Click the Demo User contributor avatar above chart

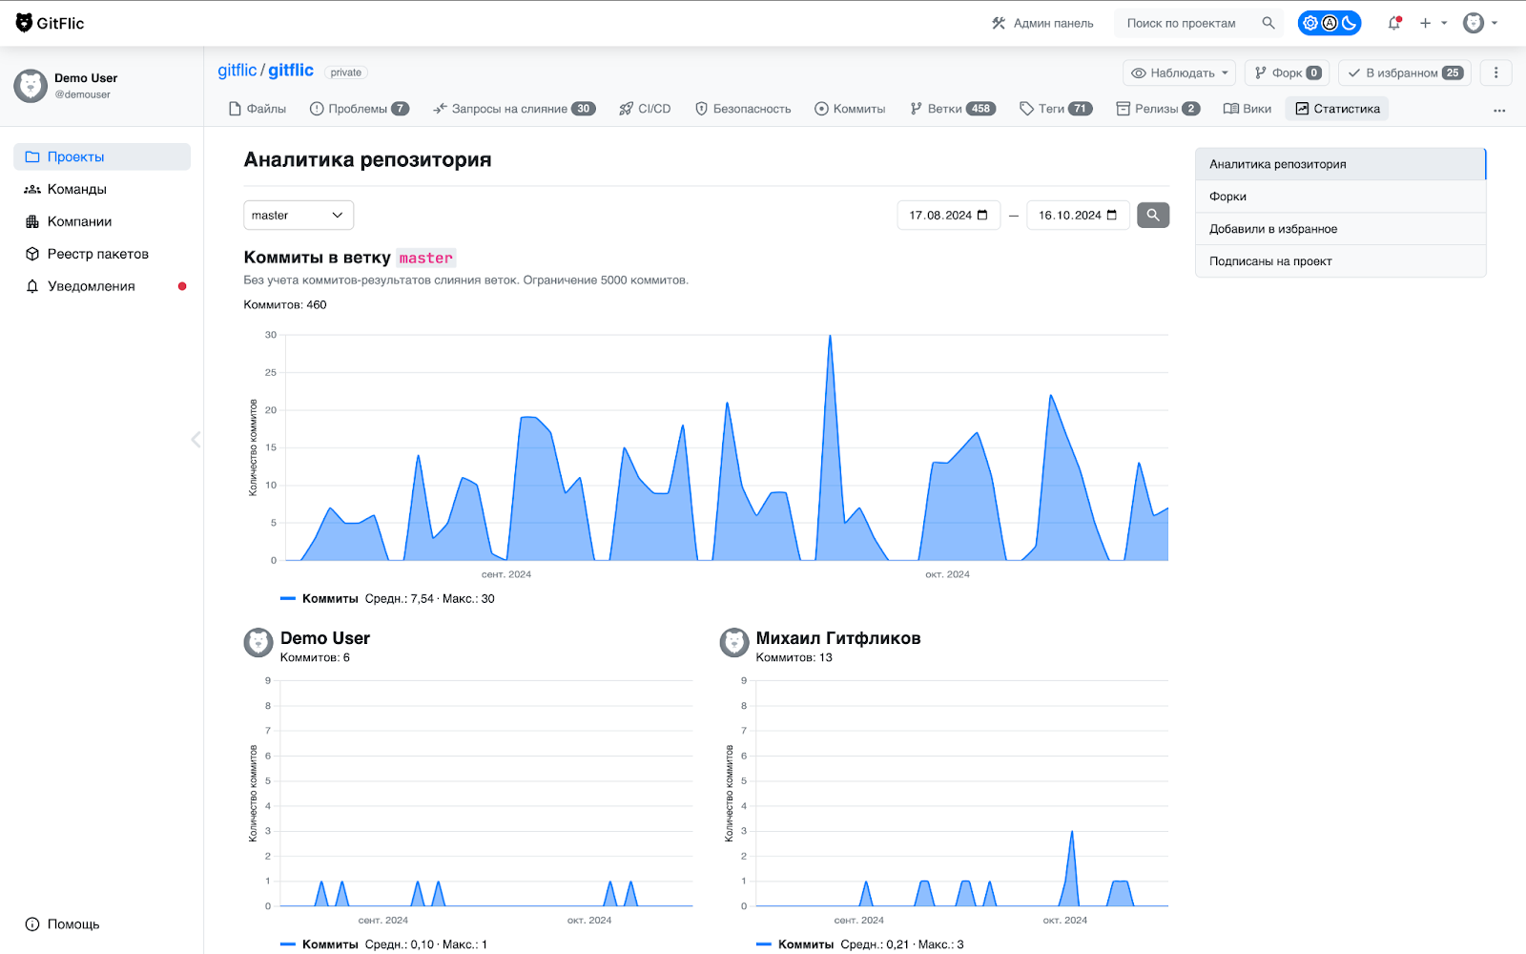coord(258,643)
